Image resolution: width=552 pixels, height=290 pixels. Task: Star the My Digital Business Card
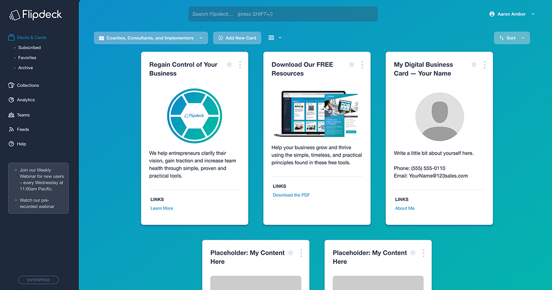(x=474, y=64)
